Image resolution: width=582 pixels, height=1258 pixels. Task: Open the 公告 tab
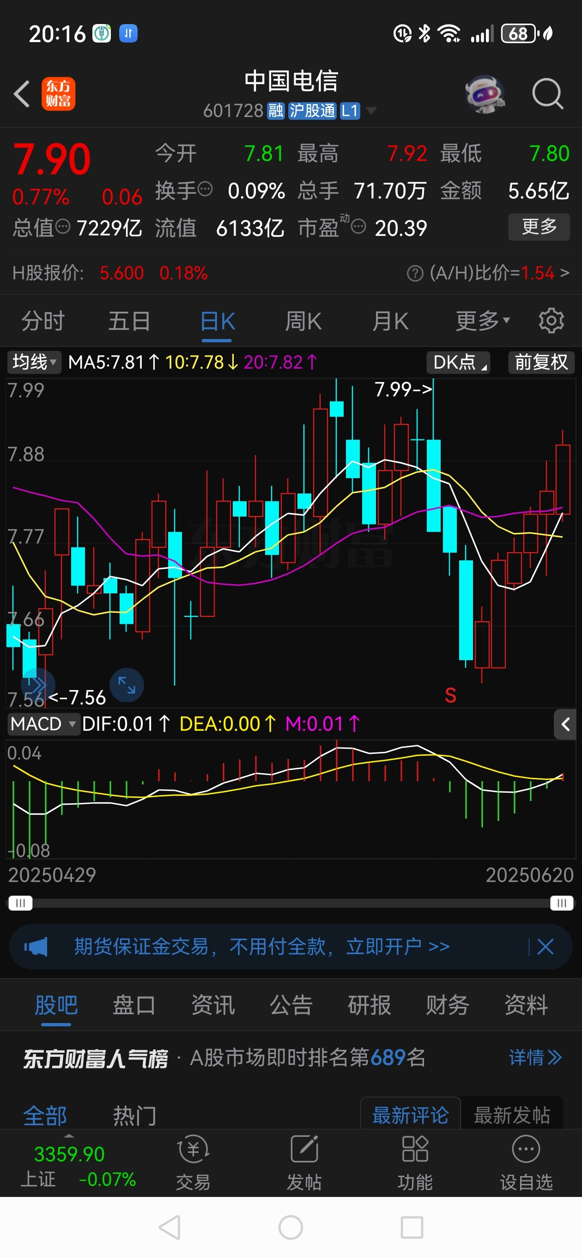[x=291, y=1005]
